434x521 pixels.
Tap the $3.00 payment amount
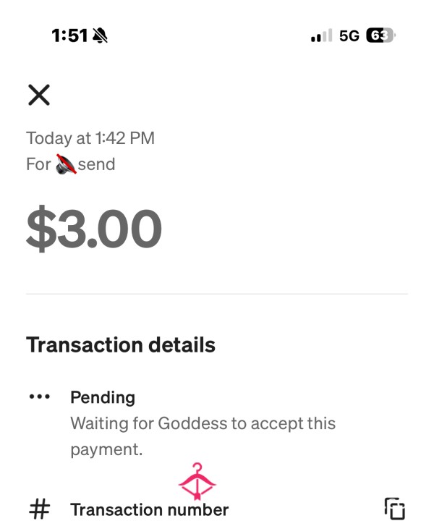point(94,228)
